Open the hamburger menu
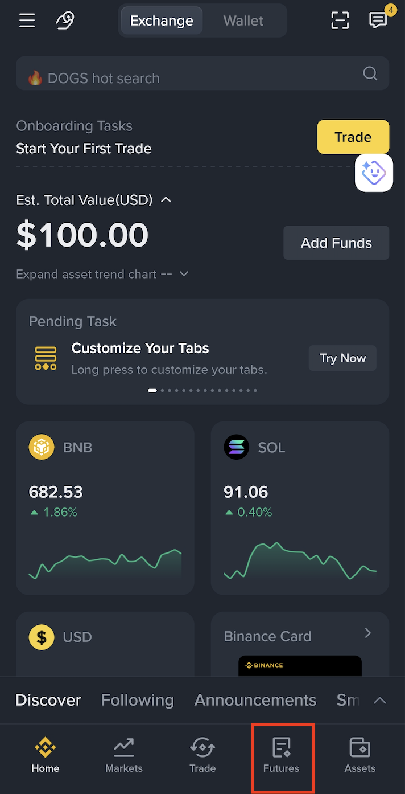This screenshot has height=794, width=405. 27,21
